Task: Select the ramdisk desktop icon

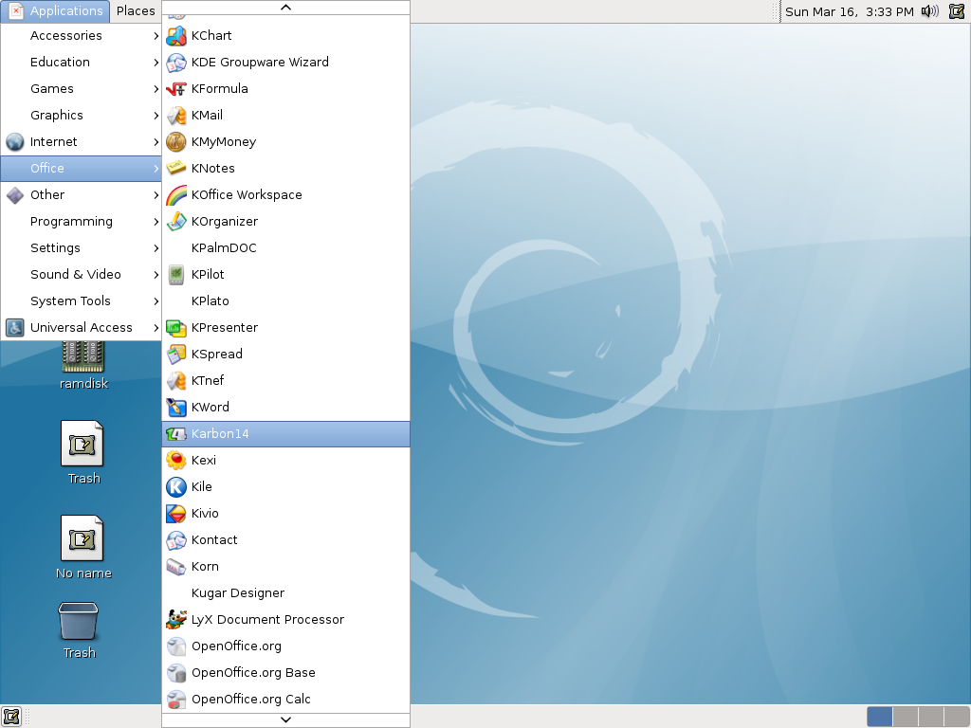Action: point(83,367)
